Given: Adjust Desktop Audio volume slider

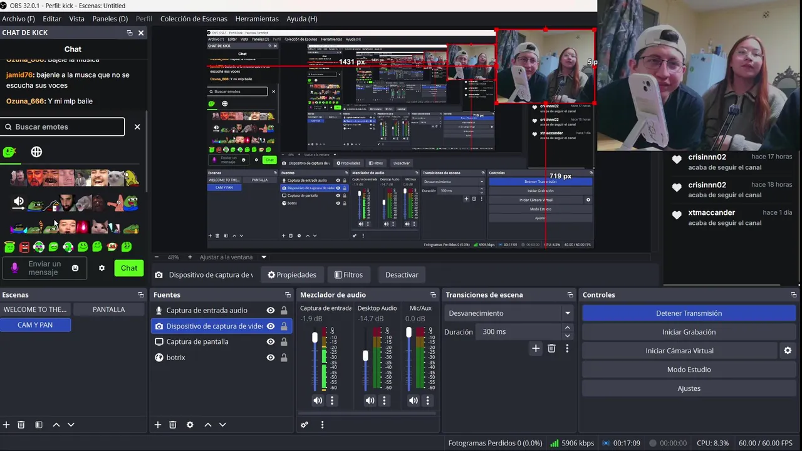Looking at the screenshot, I should [365, 356].
